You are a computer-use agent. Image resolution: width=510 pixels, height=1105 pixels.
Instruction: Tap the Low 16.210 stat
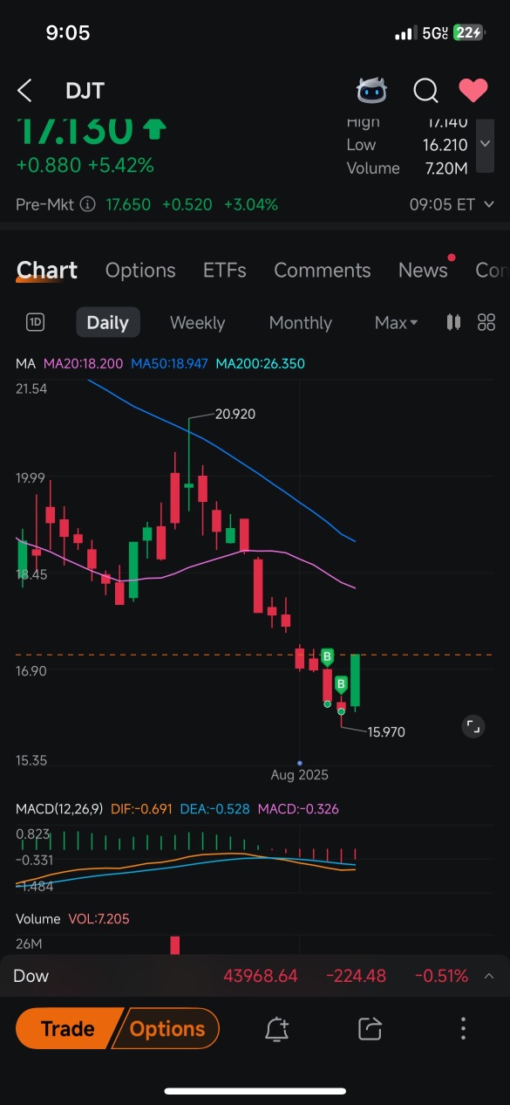(x=407, y=145)
